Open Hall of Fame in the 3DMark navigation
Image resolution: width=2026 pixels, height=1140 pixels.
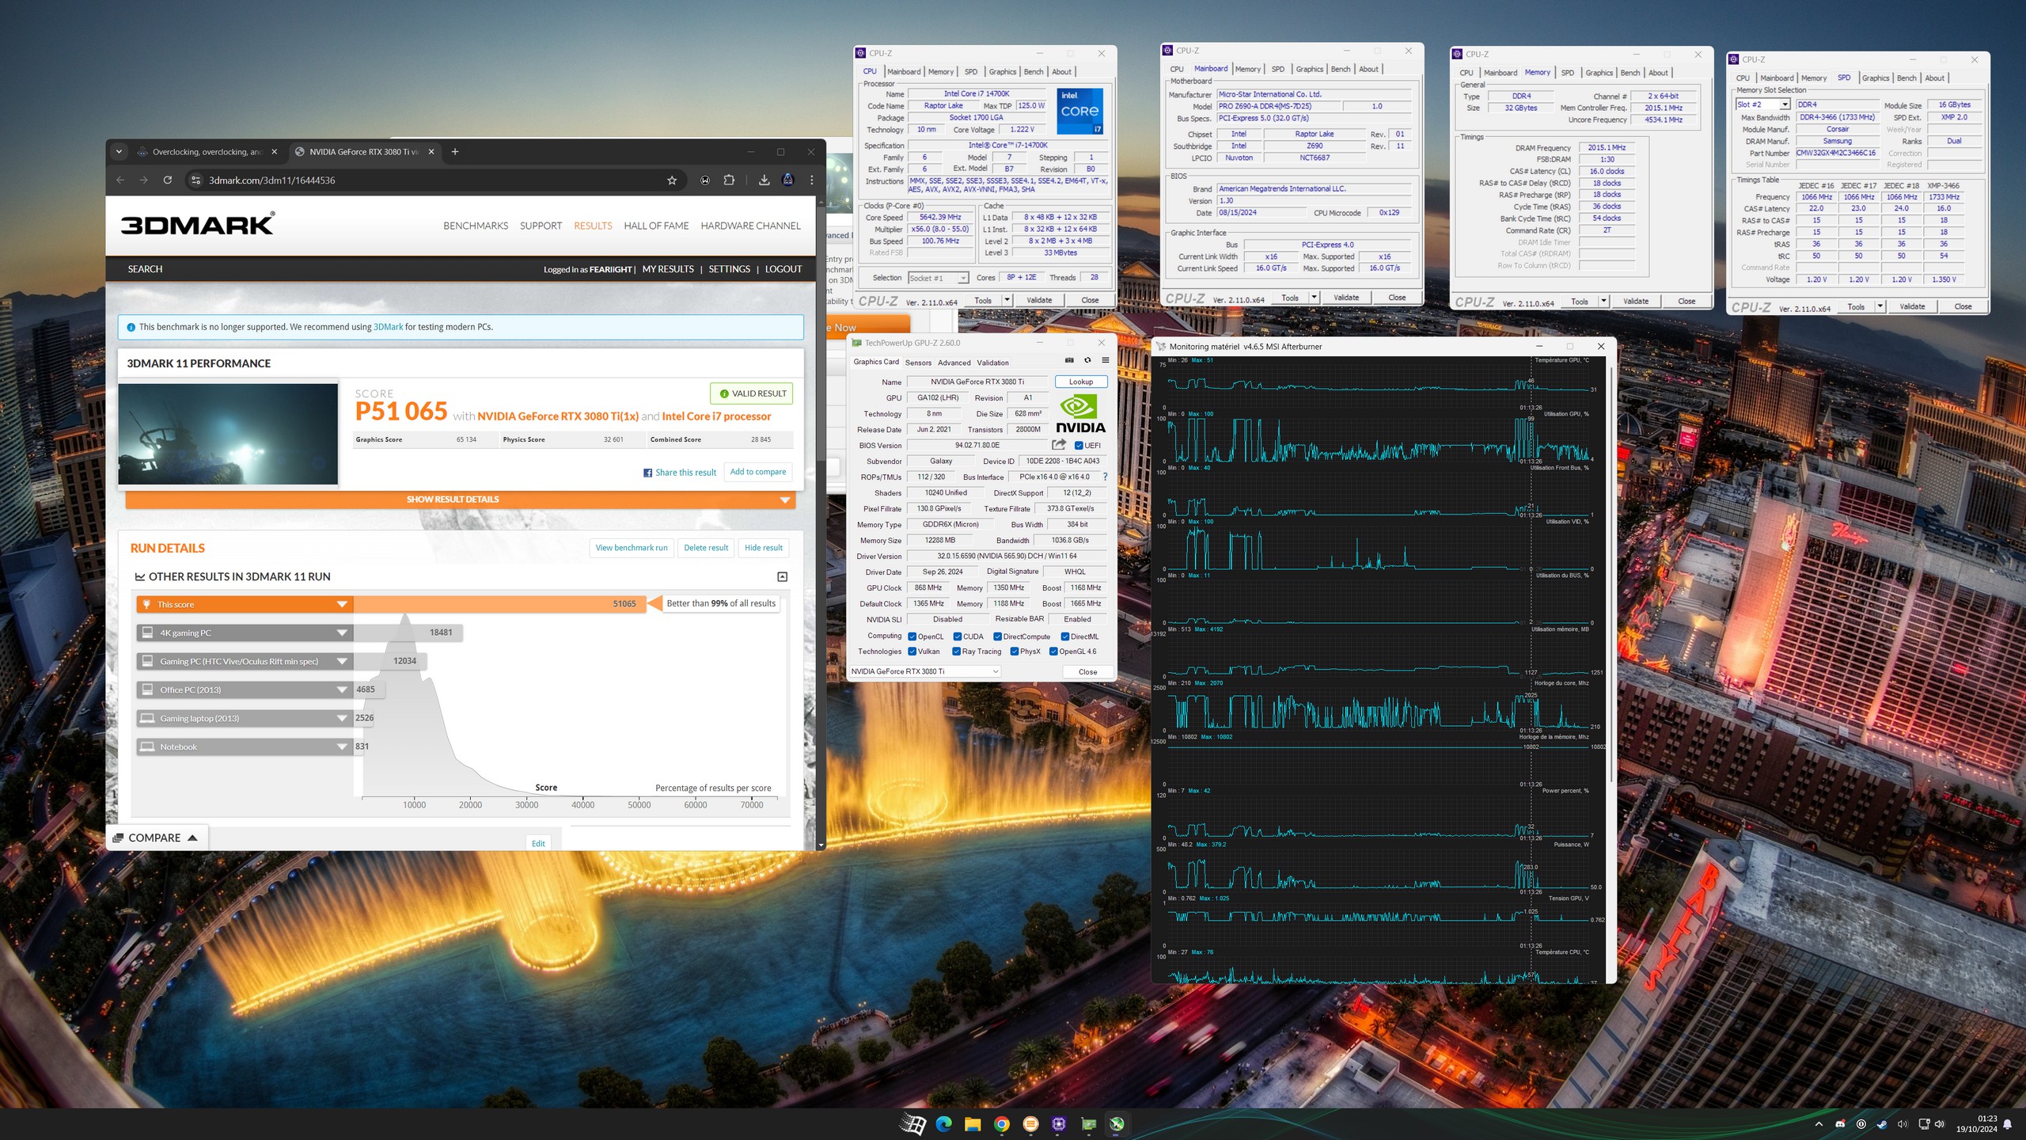point(656,226)
